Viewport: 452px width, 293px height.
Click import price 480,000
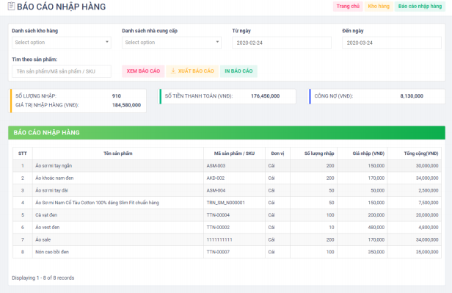pyautogui.click(x=376, y=228)
